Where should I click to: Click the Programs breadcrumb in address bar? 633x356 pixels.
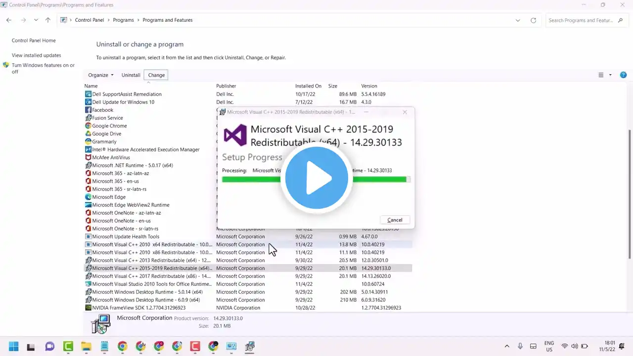(123, 20)
